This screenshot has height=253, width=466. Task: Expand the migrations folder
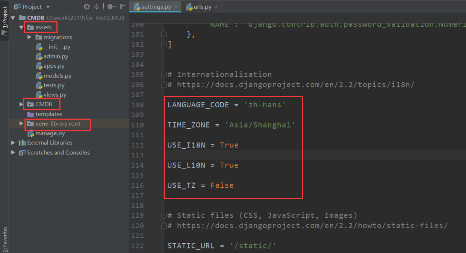[x=30, y=37]
